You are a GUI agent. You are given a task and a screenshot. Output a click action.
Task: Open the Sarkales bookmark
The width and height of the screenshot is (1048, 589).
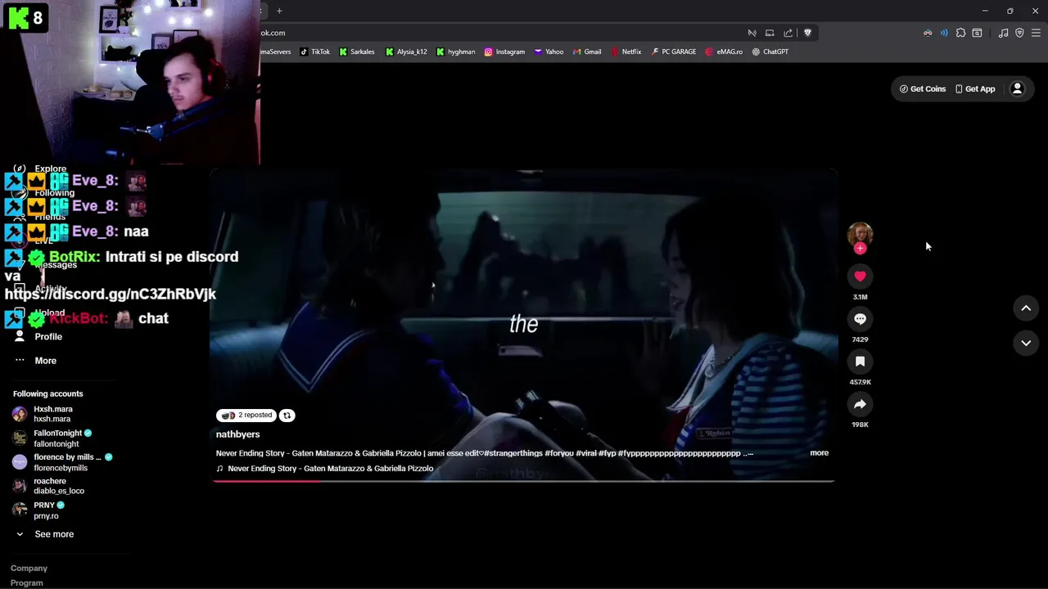[357, 52]
